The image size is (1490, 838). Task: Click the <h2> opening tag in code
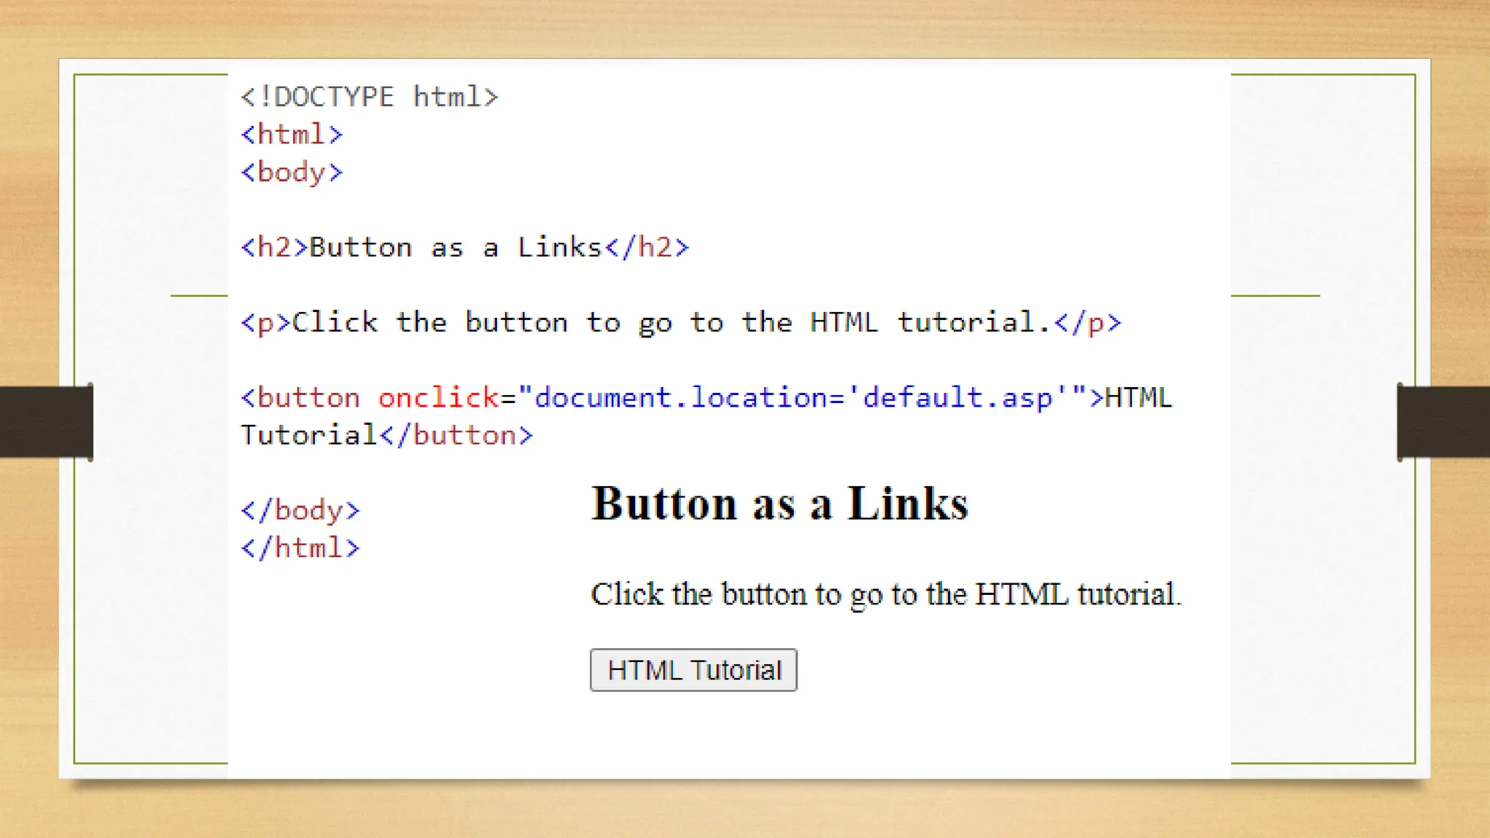point(274,248)
